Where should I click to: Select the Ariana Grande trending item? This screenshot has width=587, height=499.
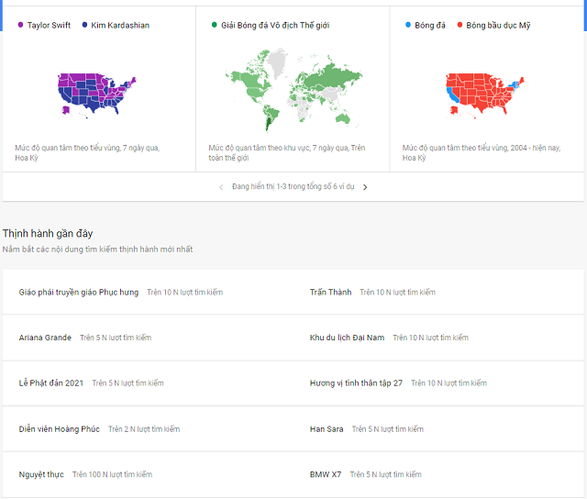(x=45, y=338)
